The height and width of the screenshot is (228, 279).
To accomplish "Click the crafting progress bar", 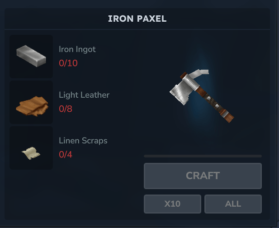I will pyautogui.click(x=203, y=156).
